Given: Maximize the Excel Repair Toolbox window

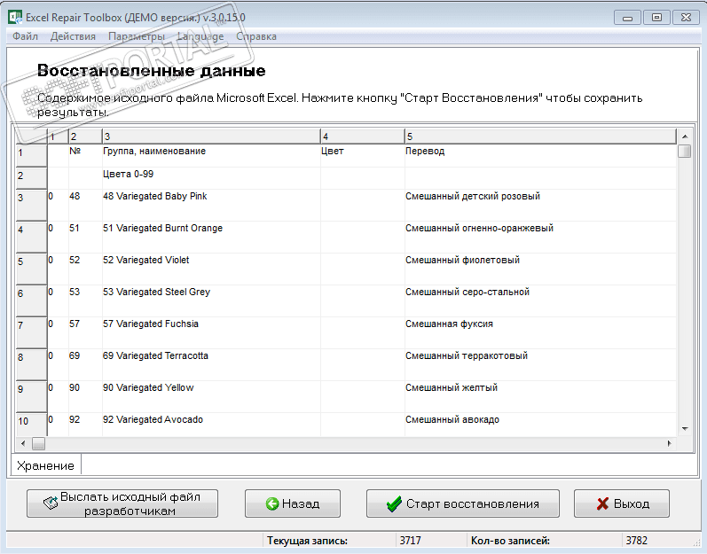Looking at the screenshot, I should click(x=656, y=18).
